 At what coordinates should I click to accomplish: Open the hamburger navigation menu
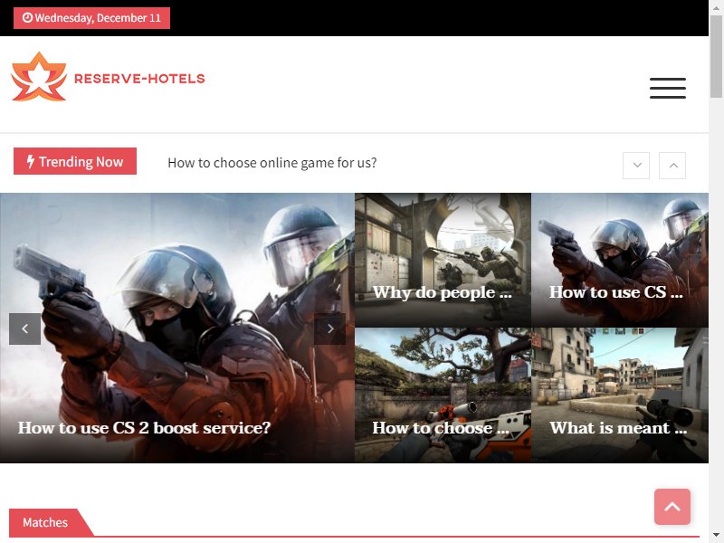coord(668,88)
